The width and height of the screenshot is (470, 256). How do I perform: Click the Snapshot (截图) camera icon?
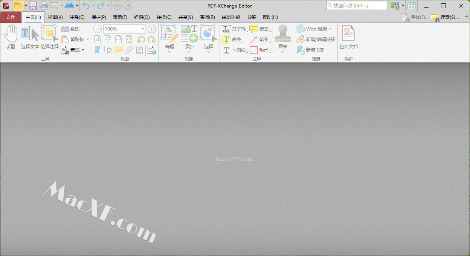(x=65, y=29)
